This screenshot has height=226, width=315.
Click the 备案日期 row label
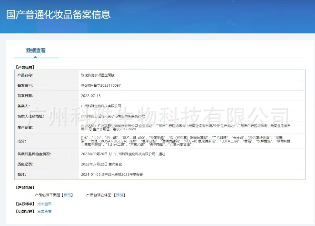click(25, 96)
